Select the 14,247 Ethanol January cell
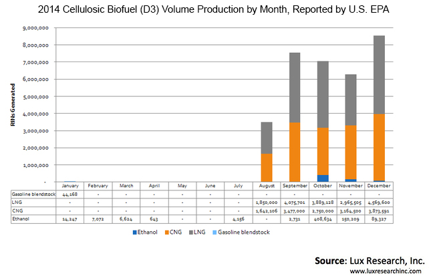The image size is (429, 276). click(70, 219)
